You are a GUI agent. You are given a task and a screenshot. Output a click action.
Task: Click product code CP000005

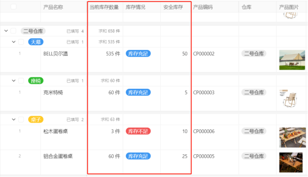(204, 156)
